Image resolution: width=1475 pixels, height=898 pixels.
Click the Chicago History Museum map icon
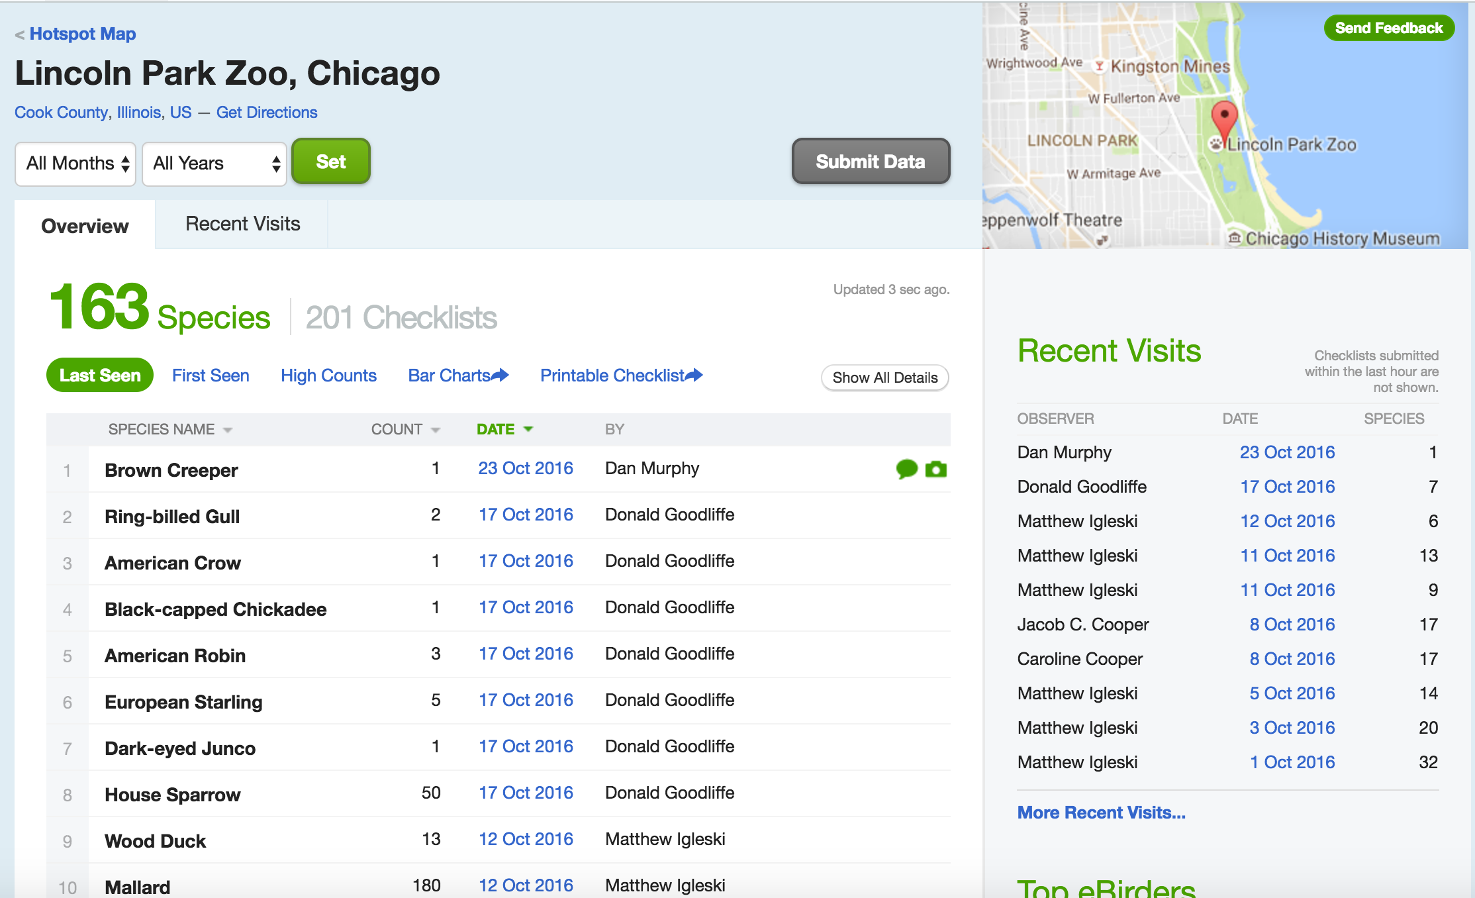click(1234, 238)
